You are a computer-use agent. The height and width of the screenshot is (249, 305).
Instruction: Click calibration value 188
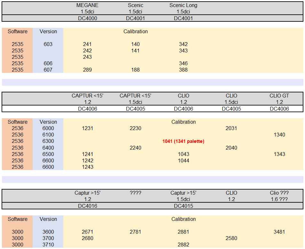click(135, 70)
